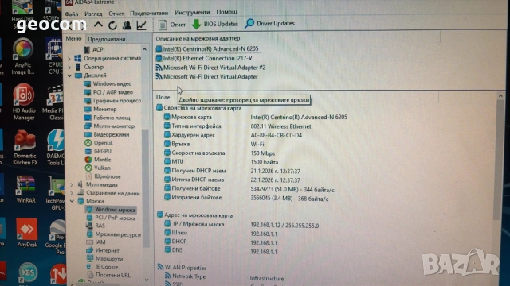
Task: Click the Отчет report toolbar button
Action: 172,25
